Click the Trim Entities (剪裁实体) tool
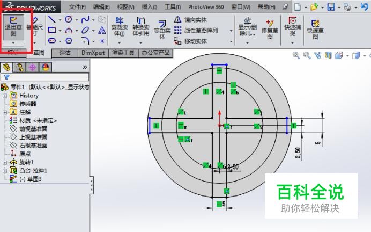The width and height of the screenshot is (371, 232). [120, 26]
